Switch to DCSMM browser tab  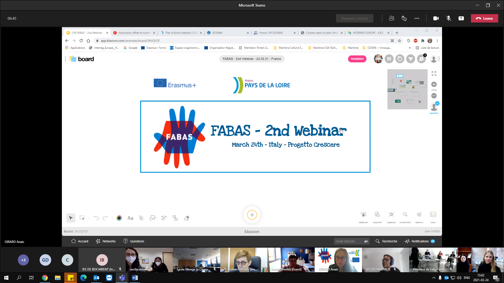(228, 33)
